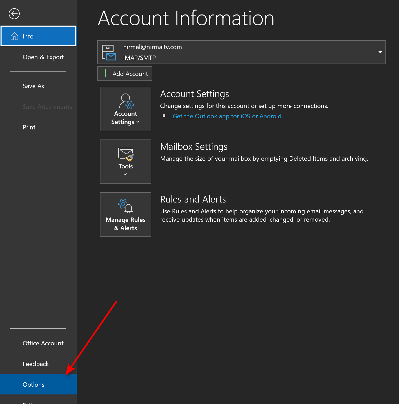Expand the Tools button chevron
This screenshot has height=404, width=399.
(x=125, y=174)
